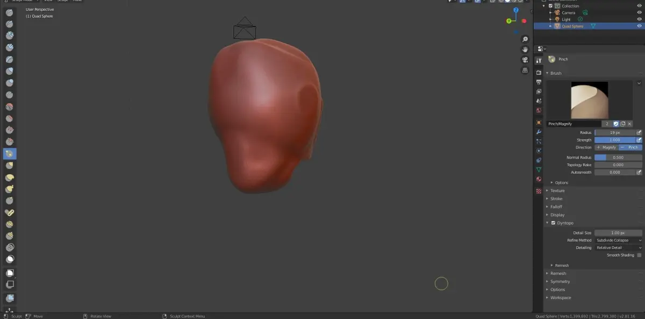
Task: Select the Draw Sharp brush
Action: (10, 24)
